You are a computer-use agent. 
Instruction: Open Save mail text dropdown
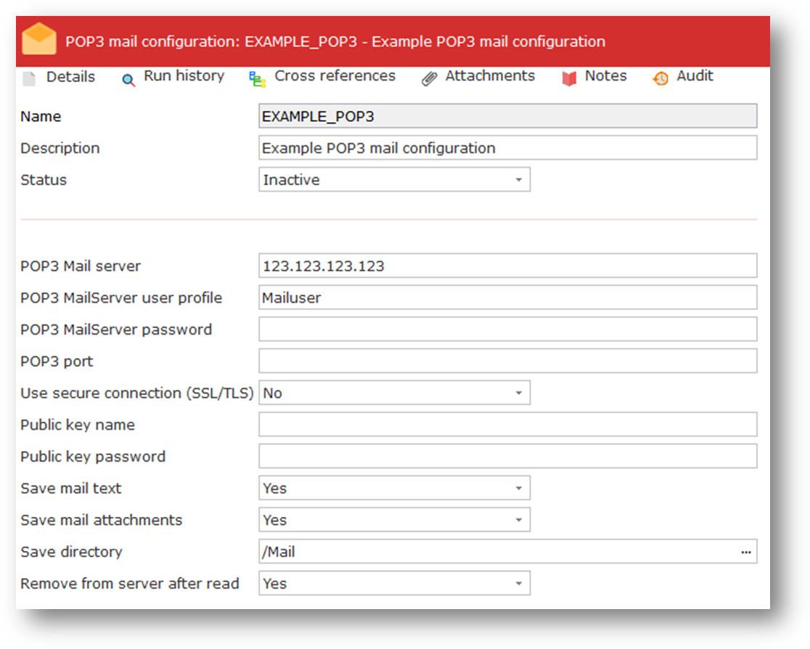click(x=518, y=489)
